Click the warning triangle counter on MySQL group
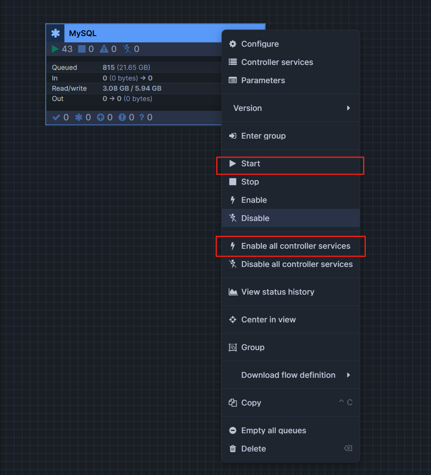The image size is (431, 475). click(x=104, y=49)
